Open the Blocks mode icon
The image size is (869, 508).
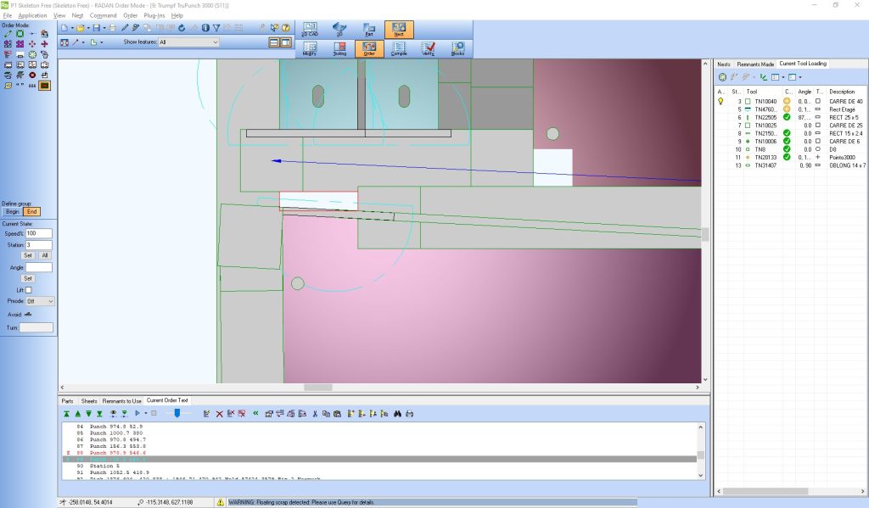(x=457, y=48)
